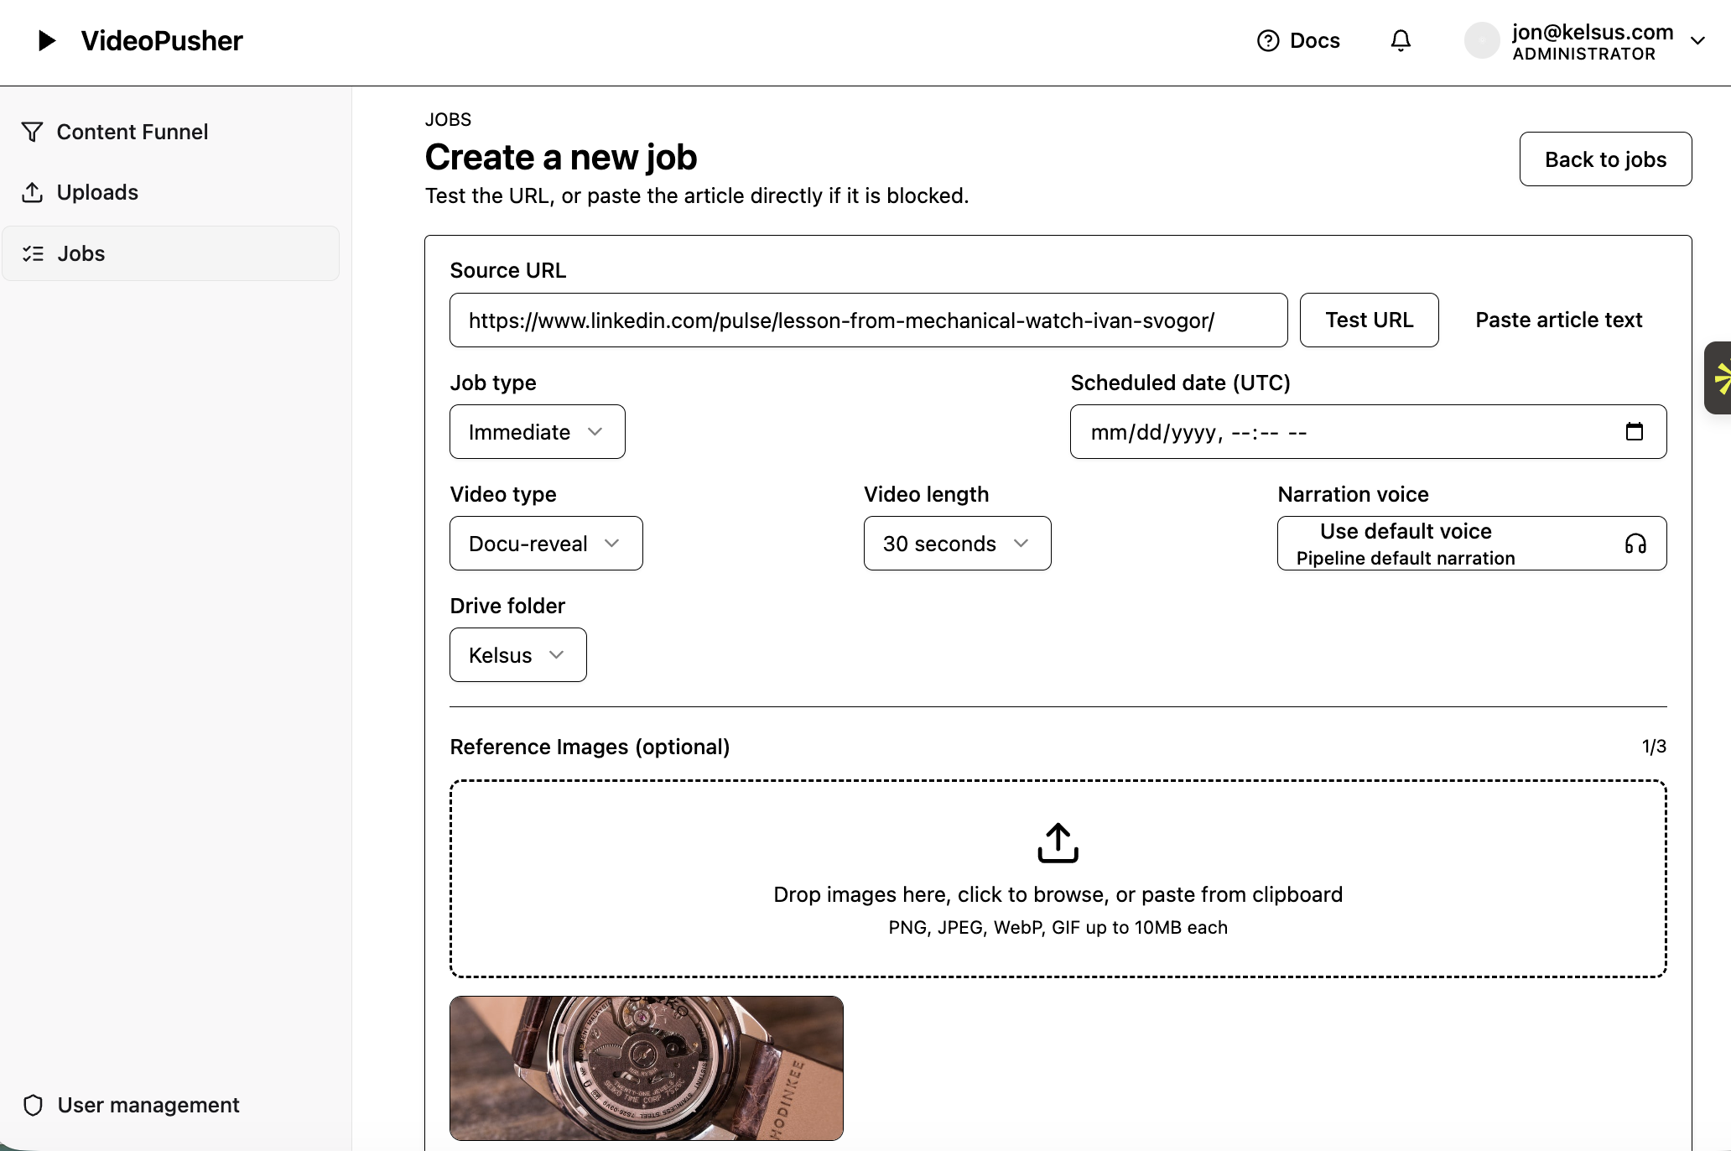Click the Docs help circle icon

tap(1268, 40)
